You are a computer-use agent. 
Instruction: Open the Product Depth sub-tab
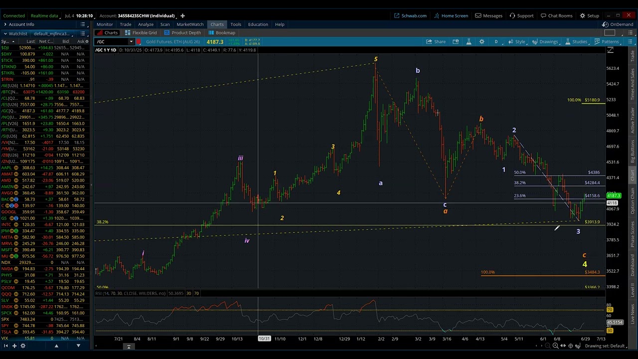[182, 33]
